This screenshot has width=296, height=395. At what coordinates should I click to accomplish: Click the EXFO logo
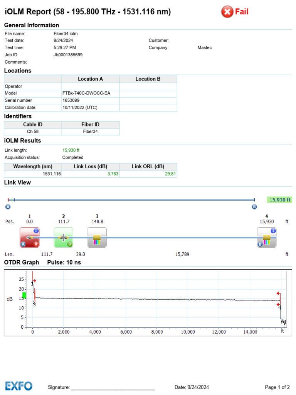[19, 386]
